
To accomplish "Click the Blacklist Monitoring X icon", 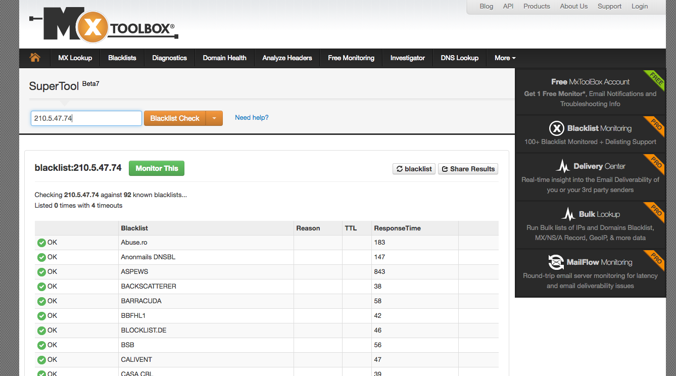I will tap(556, 128).
